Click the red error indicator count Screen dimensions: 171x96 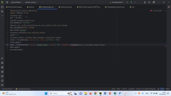151,11
